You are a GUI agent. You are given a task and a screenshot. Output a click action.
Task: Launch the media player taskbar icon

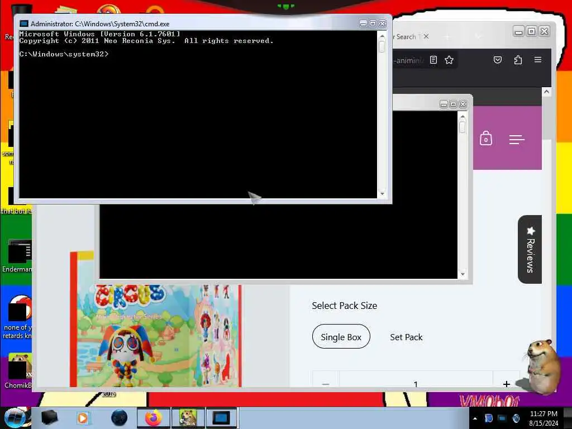(83, 418)
